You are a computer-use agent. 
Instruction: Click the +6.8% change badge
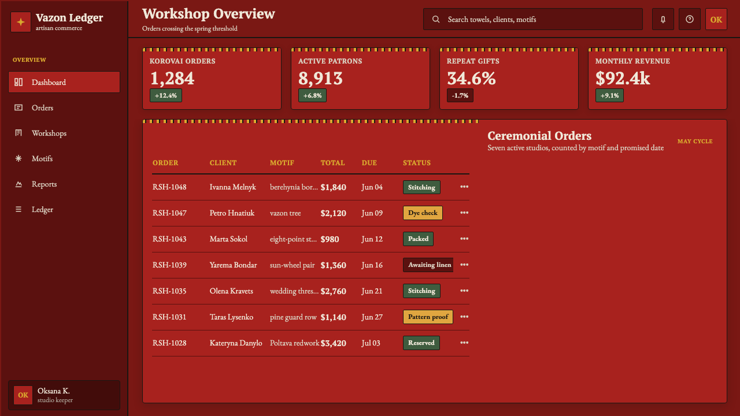click(x=312, y=95)
